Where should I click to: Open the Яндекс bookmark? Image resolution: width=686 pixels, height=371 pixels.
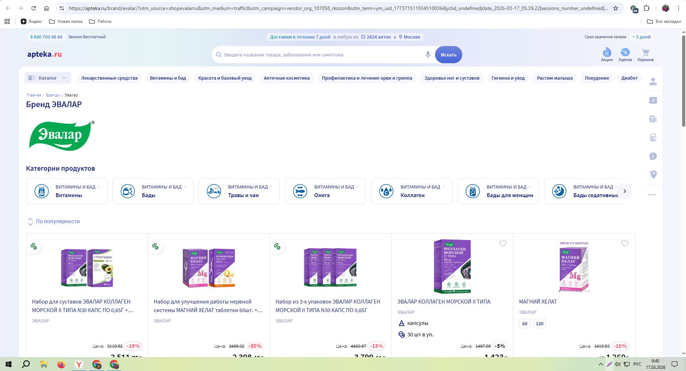tap(31, 21)
